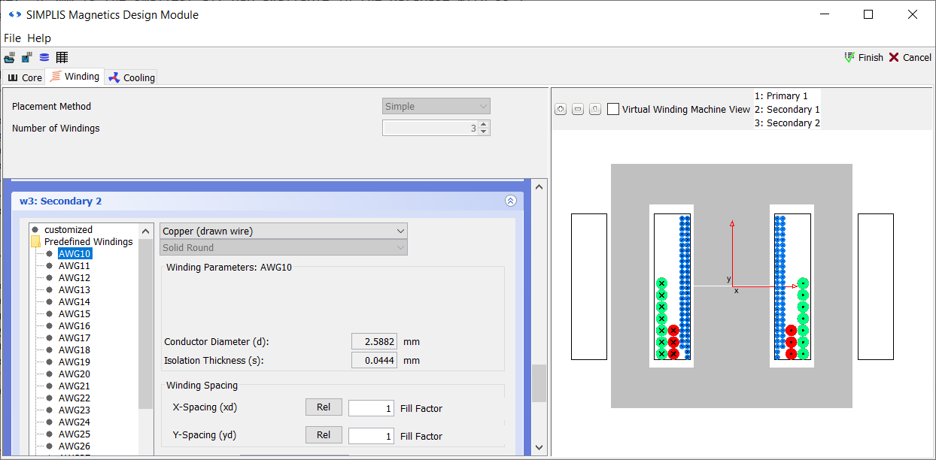The height and width of the screenshot is (460, 936).
Task: Click the X-Spacing fill factor input field
Action: (371, 408)
